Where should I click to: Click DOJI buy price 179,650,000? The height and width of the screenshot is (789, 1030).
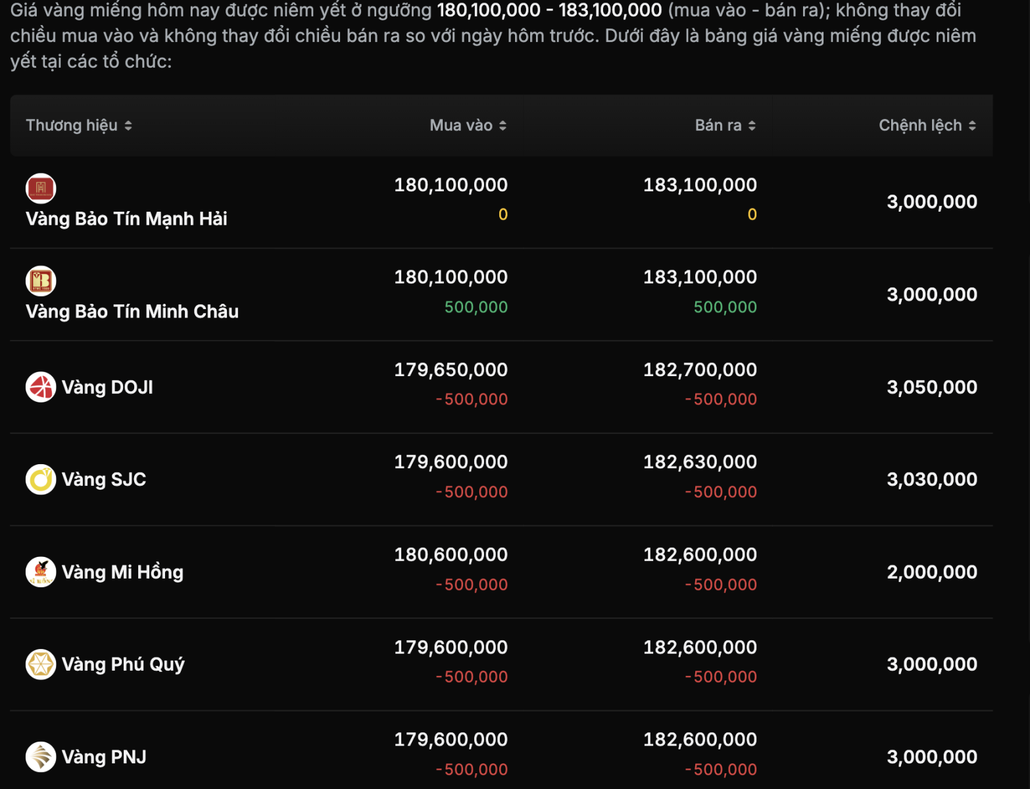click(451, 370)
